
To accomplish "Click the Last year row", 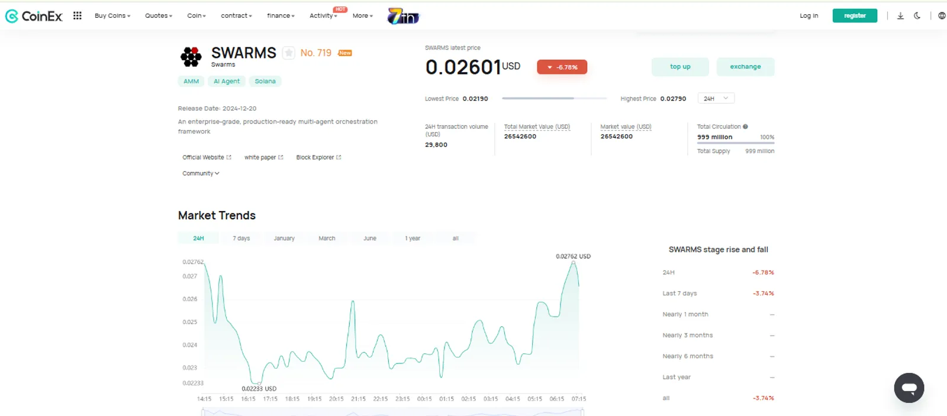I will (718, 377).
